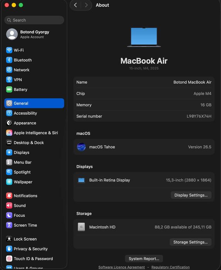The width and height of the screenshot is (221, 270).
Task: Open Storage Settings button
Action: pos(191,242)
